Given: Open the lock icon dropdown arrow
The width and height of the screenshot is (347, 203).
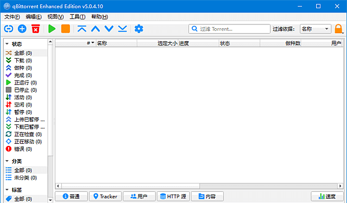Looking at the screenshot, I should (x=343, y=33).
